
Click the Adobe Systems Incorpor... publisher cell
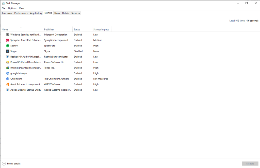(x=58, y=90)
